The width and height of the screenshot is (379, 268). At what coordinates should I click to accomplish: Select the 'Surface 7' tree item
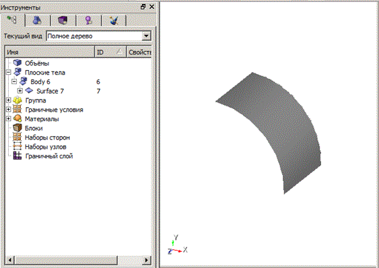[50, 91]
